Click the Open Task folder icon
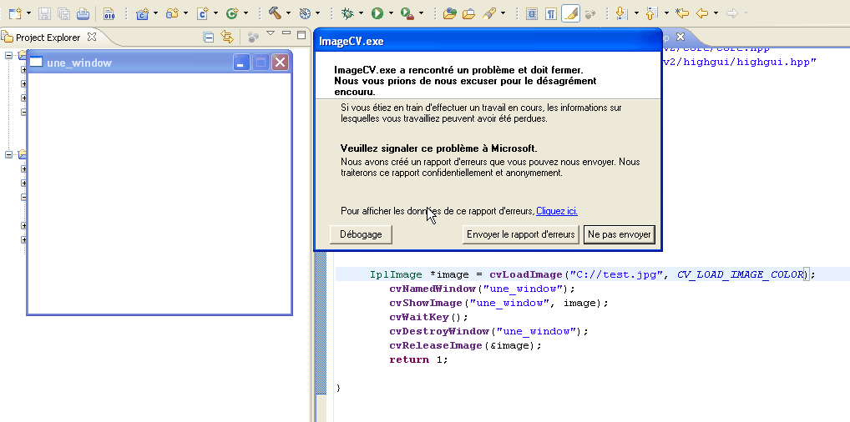 [468, 13]
